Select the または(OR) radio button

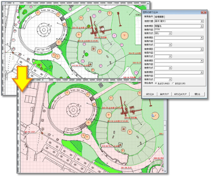[x=173, y=84]
